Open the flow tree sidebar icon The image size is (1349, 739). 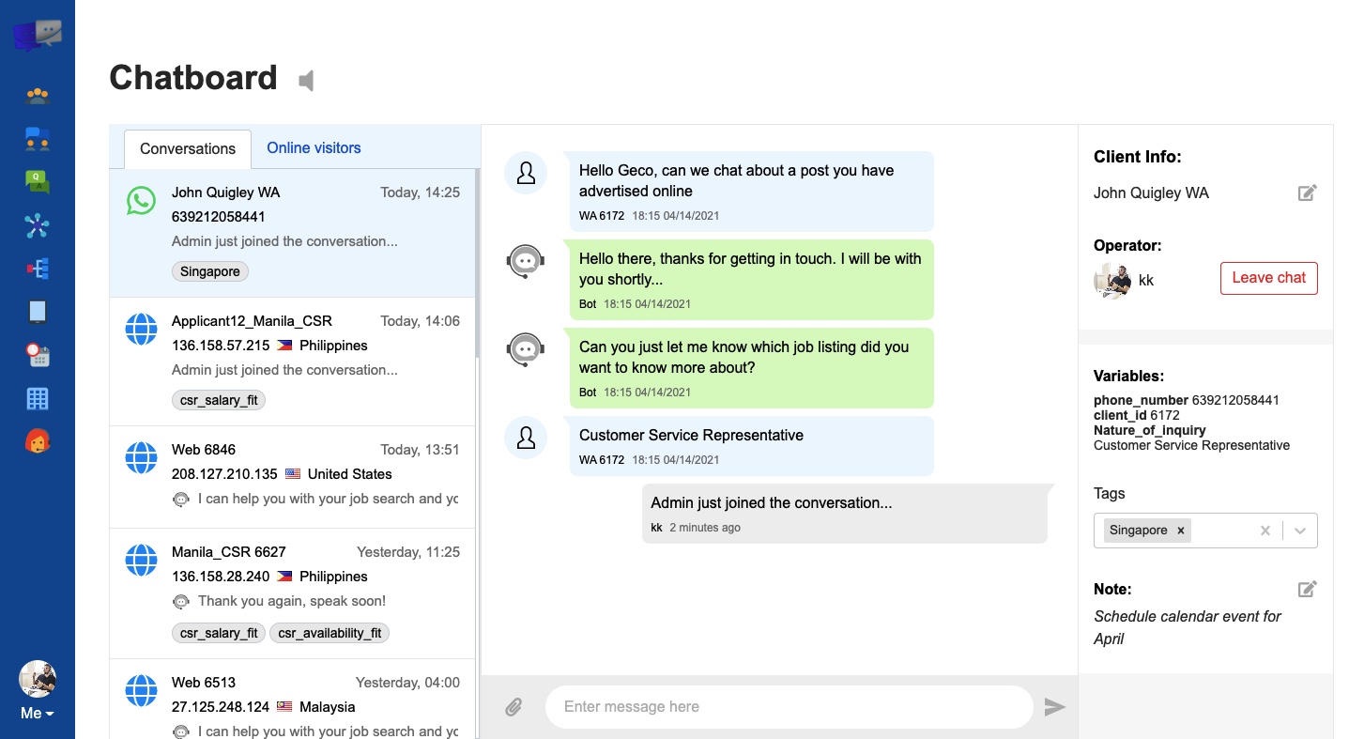tap(38, 269)
